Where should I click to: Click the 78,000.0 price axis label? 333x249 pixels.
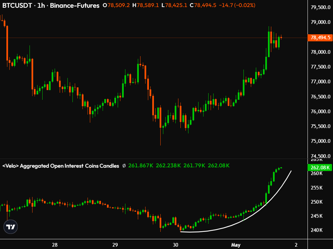tap(321, 52)
